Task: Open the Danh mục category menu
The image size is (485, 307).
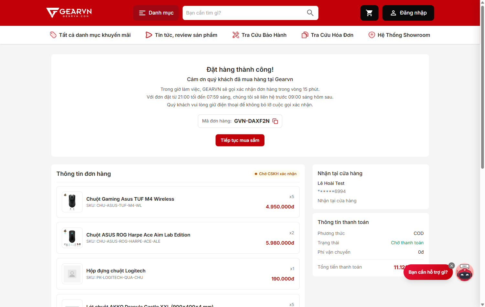Action: click(156, 13)
